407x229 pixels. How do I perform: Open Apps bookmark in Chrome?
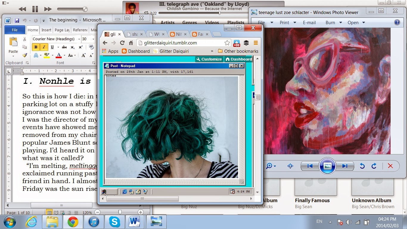pyautogui.click(x=110, y=51)
